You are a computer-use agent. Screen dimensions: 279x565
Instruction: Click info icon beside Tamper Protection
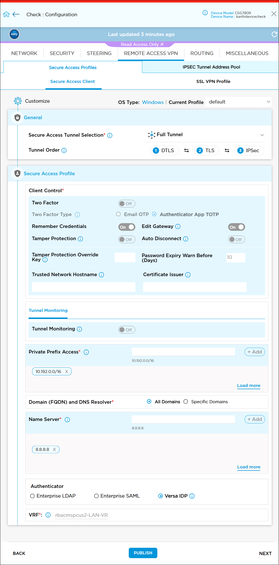pos(80,239)
